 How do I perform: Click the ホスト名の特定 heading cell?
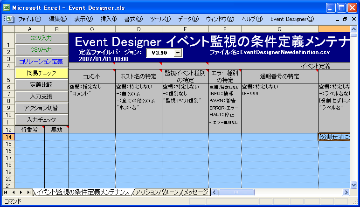tap(138, 76)
